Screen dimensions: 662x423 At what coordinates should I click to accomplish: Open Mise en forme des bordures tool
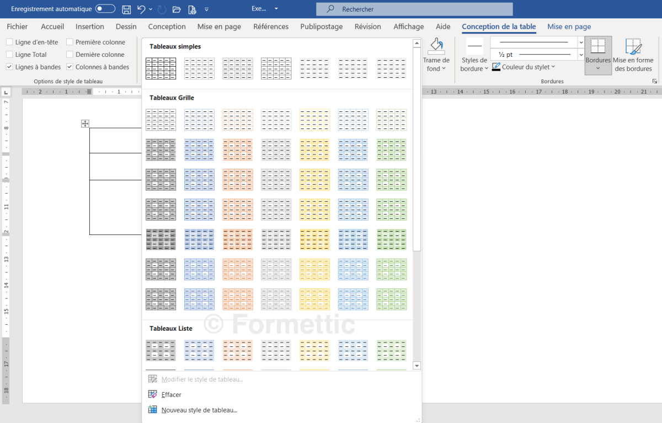coord(633,55)
